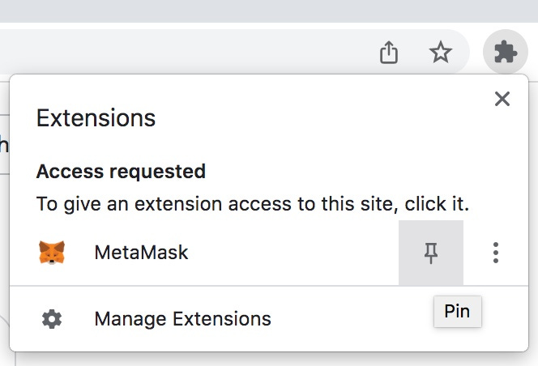Click the give extension access description text
The width and height of the screenshot is (538, 366).
[x=253, y=204]
